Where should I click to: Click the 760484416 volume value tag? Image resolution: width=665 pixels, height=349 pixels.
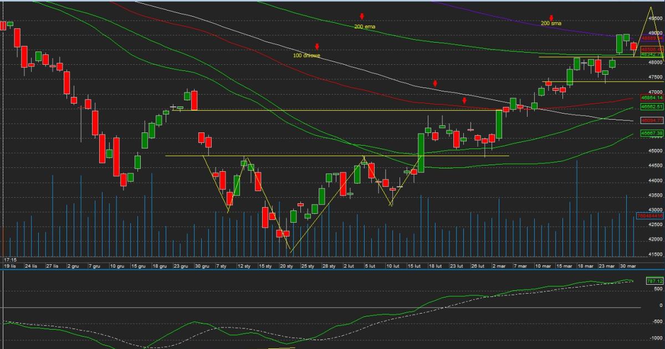tap(649, 215)
